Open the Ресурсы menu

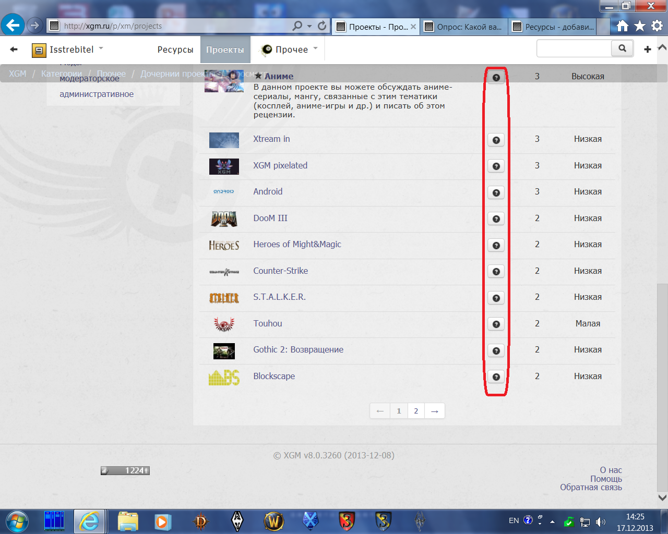point(175,50)
